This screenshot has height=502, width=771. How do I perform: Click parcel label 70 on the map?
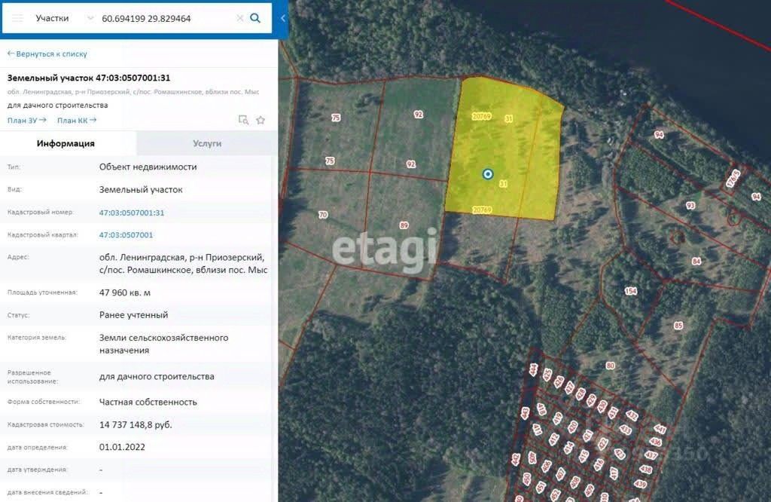(x=323, y=215)
